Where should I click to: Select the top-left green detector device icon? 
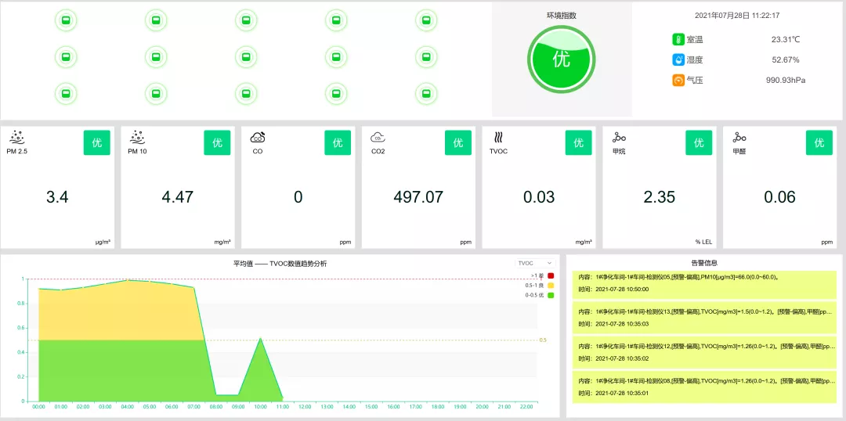tap(66, 20)
